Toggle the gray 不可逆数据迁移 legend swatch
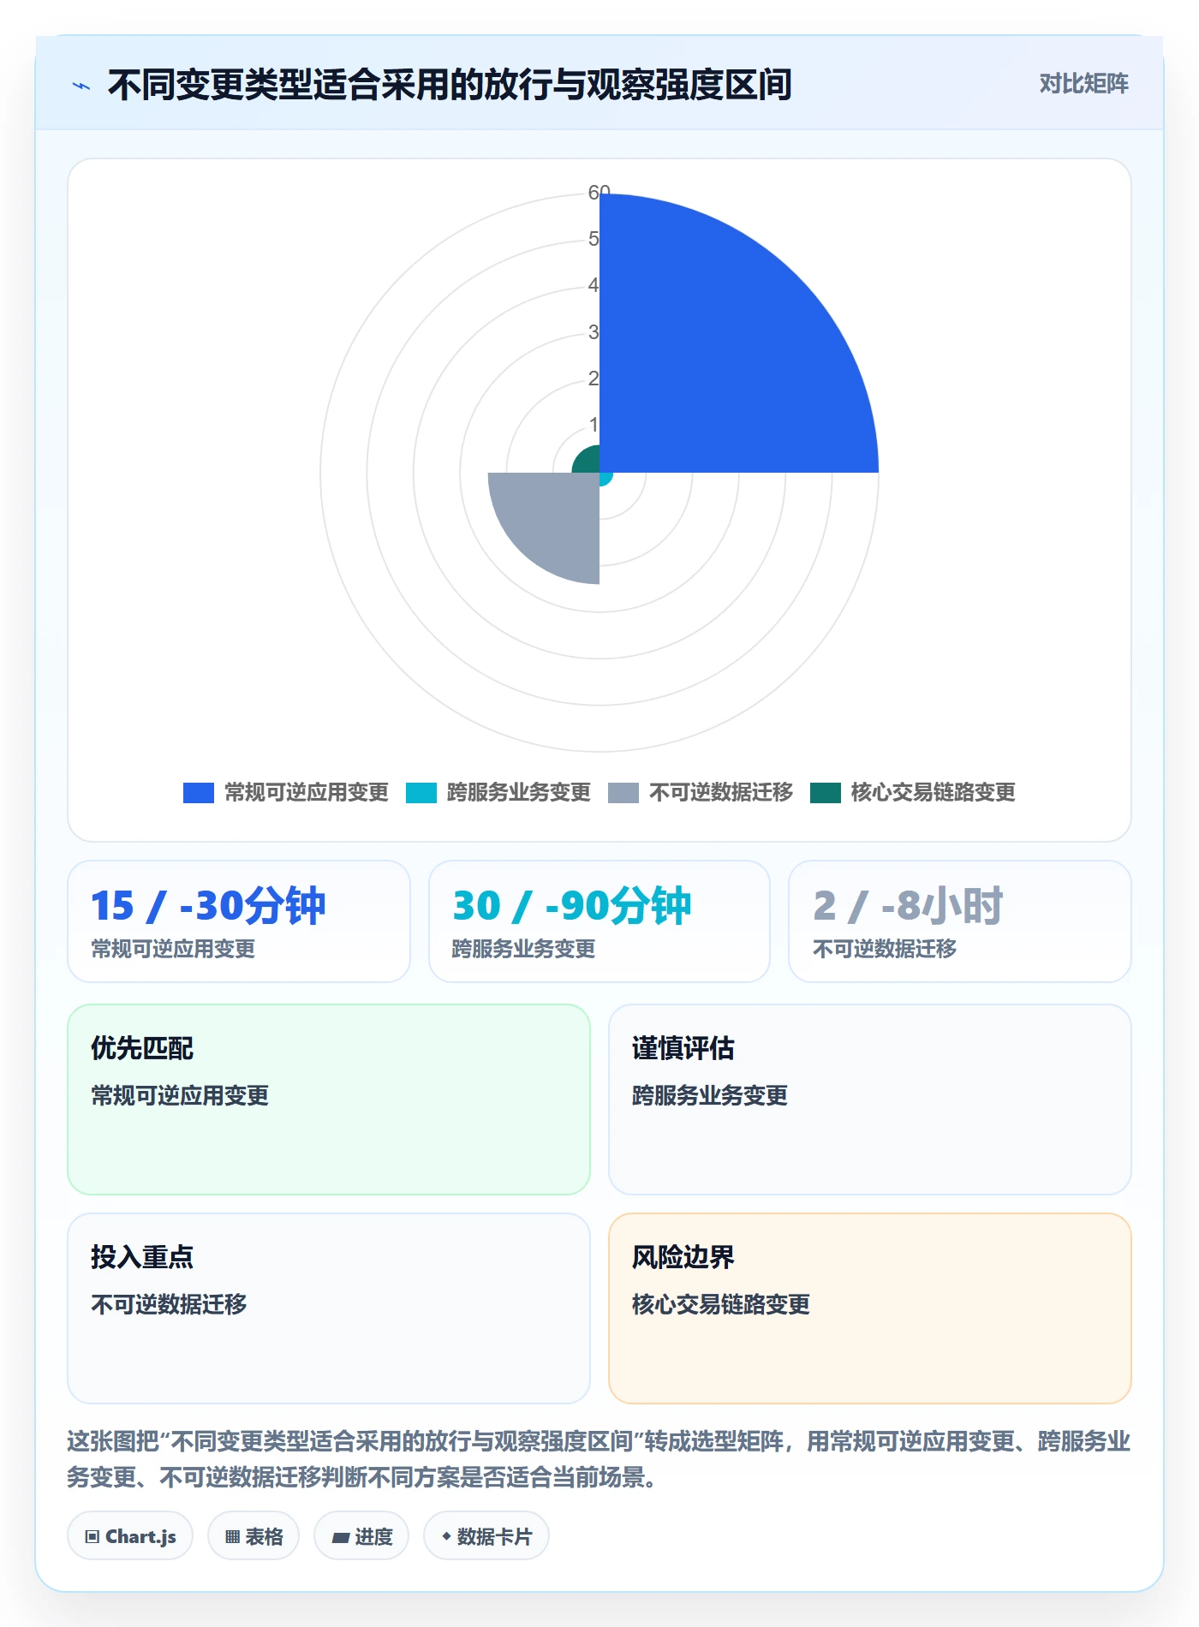Viewport: 1199px width, 1627px height. tap(623, 793)
